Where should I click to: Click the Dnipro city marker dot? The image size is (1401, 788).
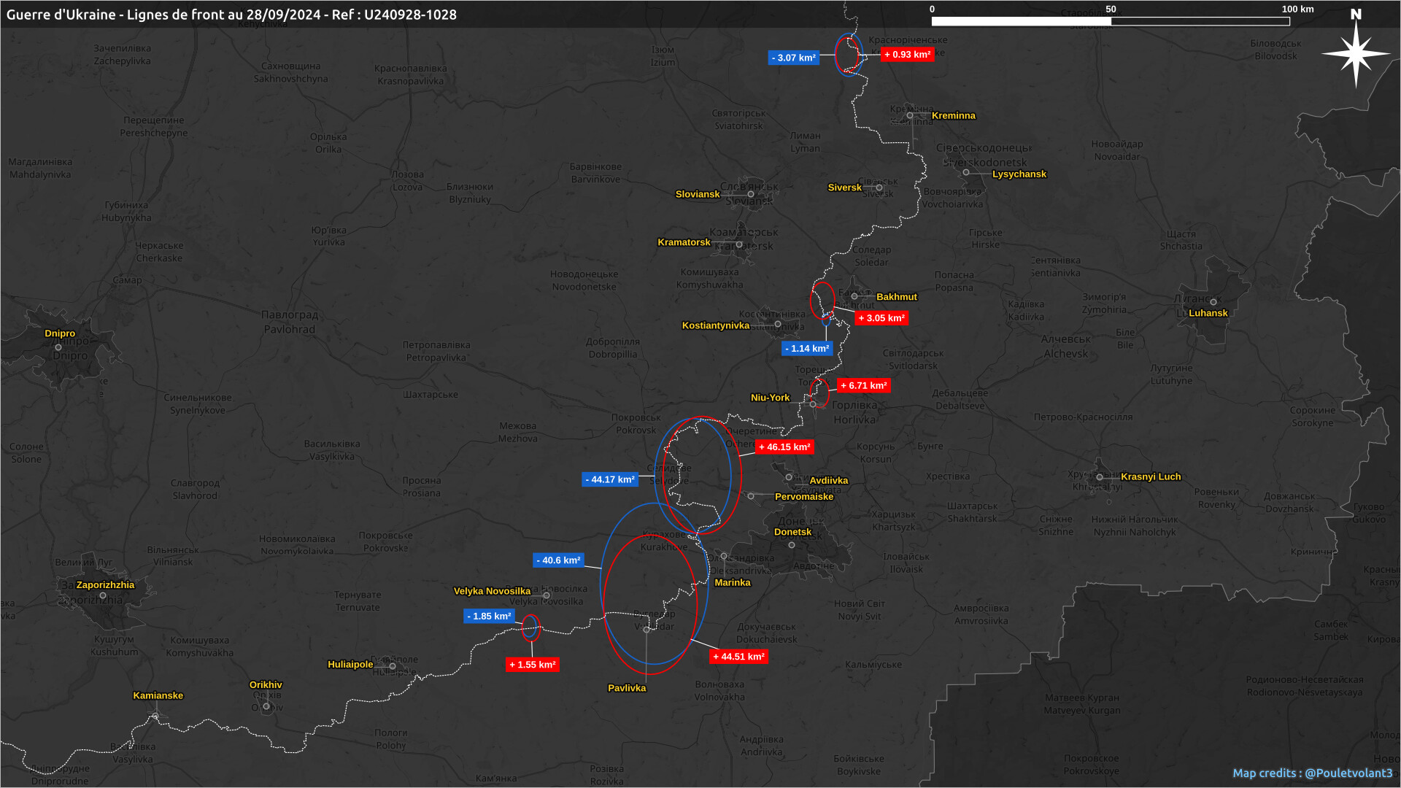pyautogui.click(x=58, y=347)
